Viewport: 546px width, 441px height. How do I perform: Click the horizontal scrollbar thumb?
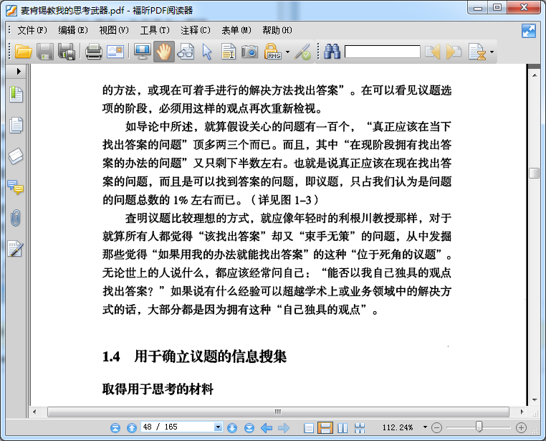pos(278,412)
